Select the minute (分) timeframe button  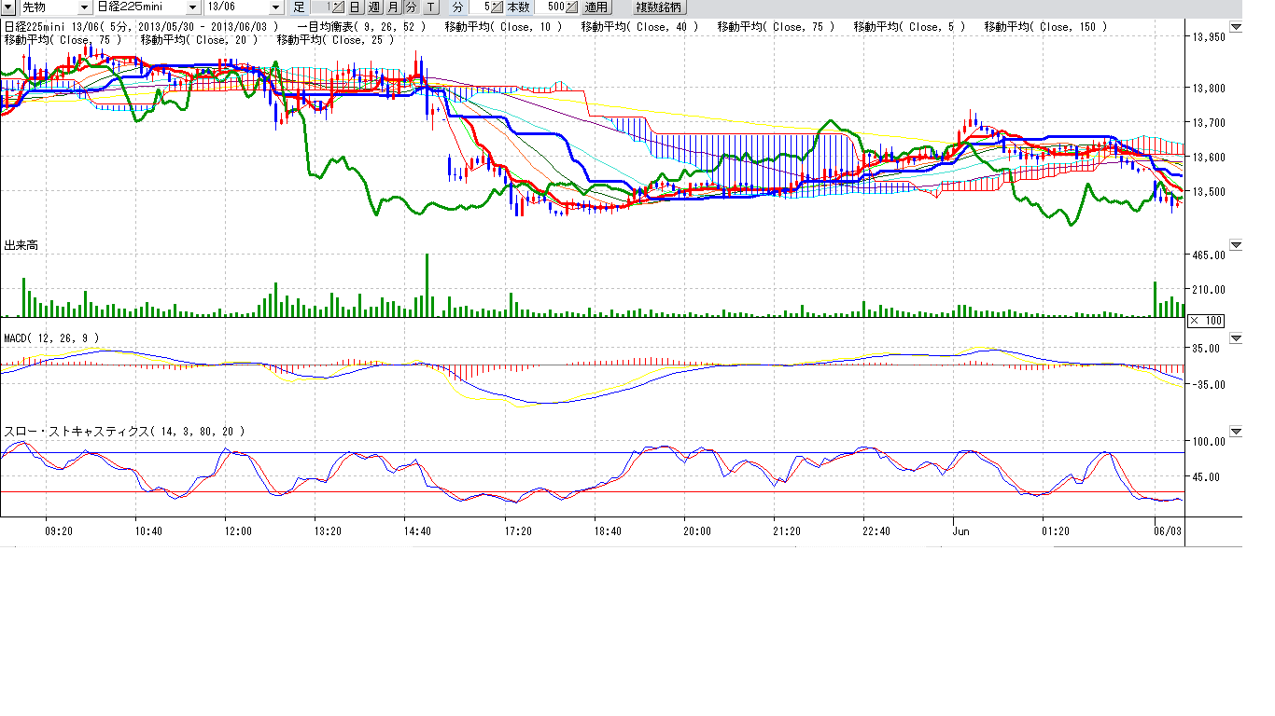411,7
